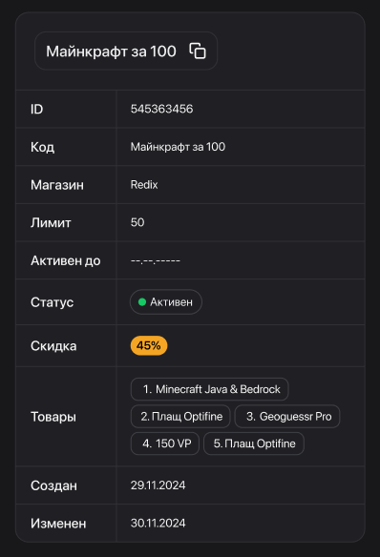The height and width of the screenshot is (557, 380).
Task: Click the Лимит value 50
Action: click(137, 222)
